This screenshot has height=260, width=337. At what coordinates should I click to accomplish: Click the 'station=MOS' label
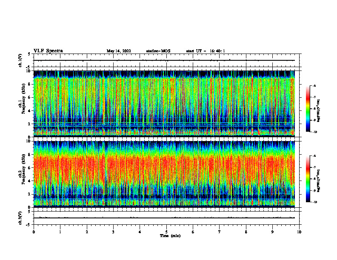coord(158,51)
